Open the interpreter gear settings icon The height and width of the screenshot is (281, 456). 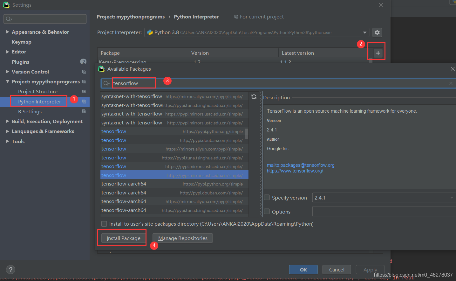pyautogui.click(x=377, y=32)
